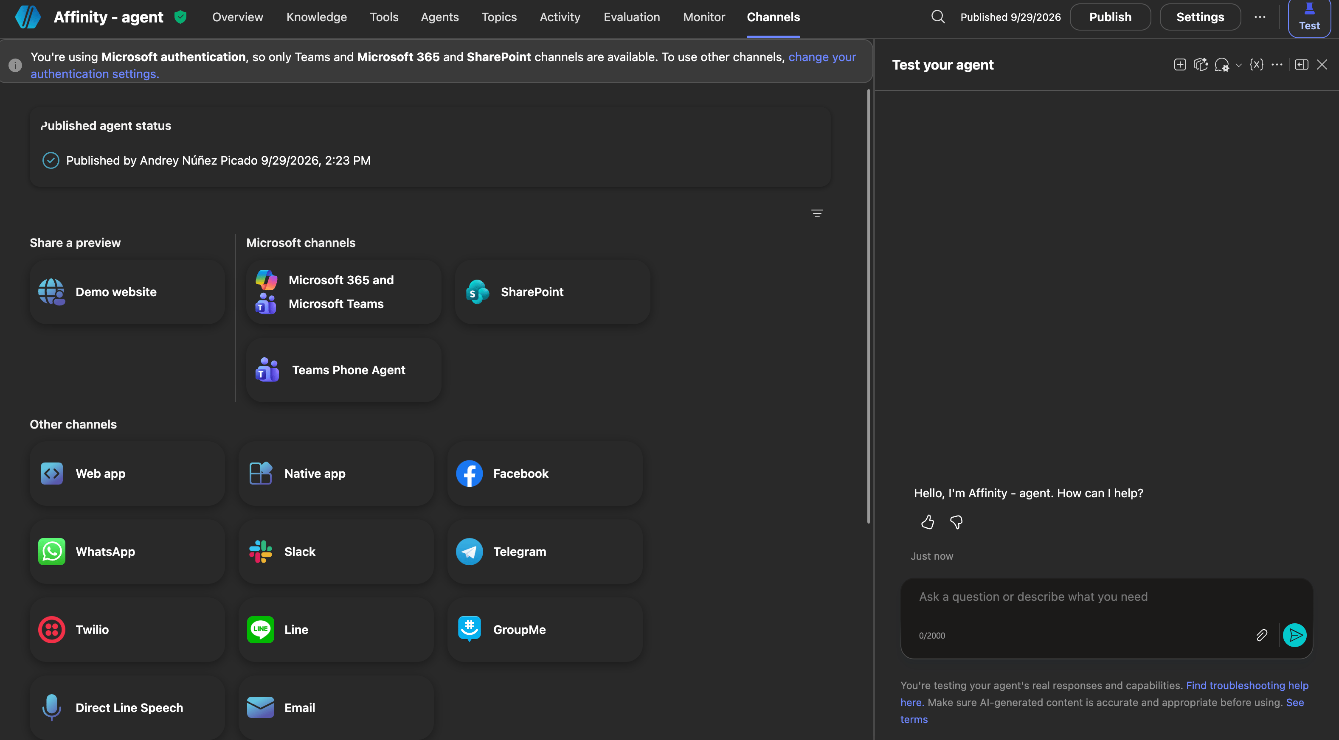Click the sparkle stacked-cards icon in the test panel

(x=1200, y=64)
